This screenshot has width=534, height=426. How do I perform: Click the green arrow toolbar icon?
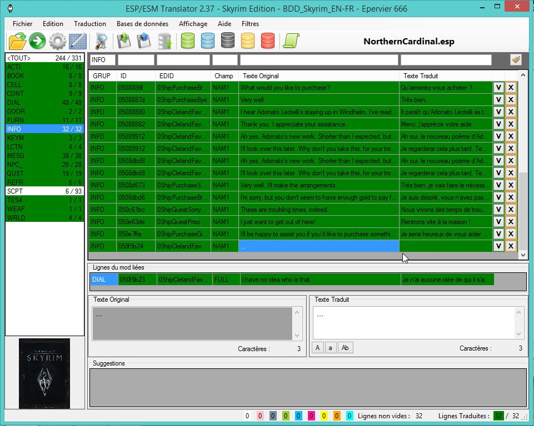pyautogui.click(x=37, y=41)
